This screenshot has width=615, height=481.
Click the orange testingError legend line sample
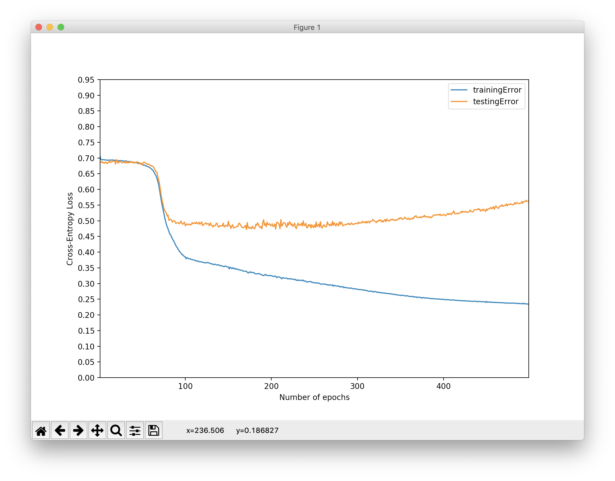tap(459, 101)
